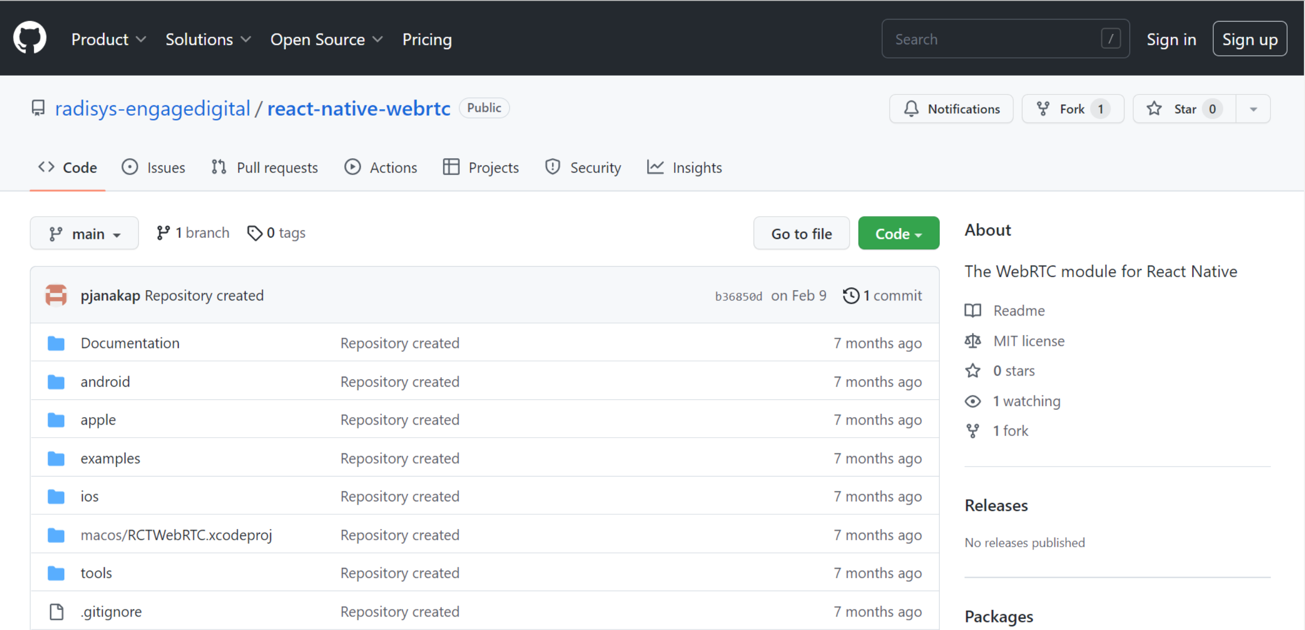Viewport: 1305px width, 630px height.
Task: Click the .gitignore file icon
Action: click(x=56, y=612)
